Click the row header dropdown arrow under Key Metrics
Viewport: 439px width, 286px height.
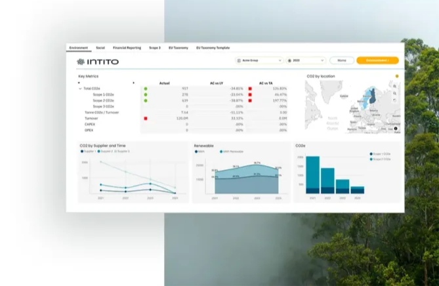coord(79,83)
